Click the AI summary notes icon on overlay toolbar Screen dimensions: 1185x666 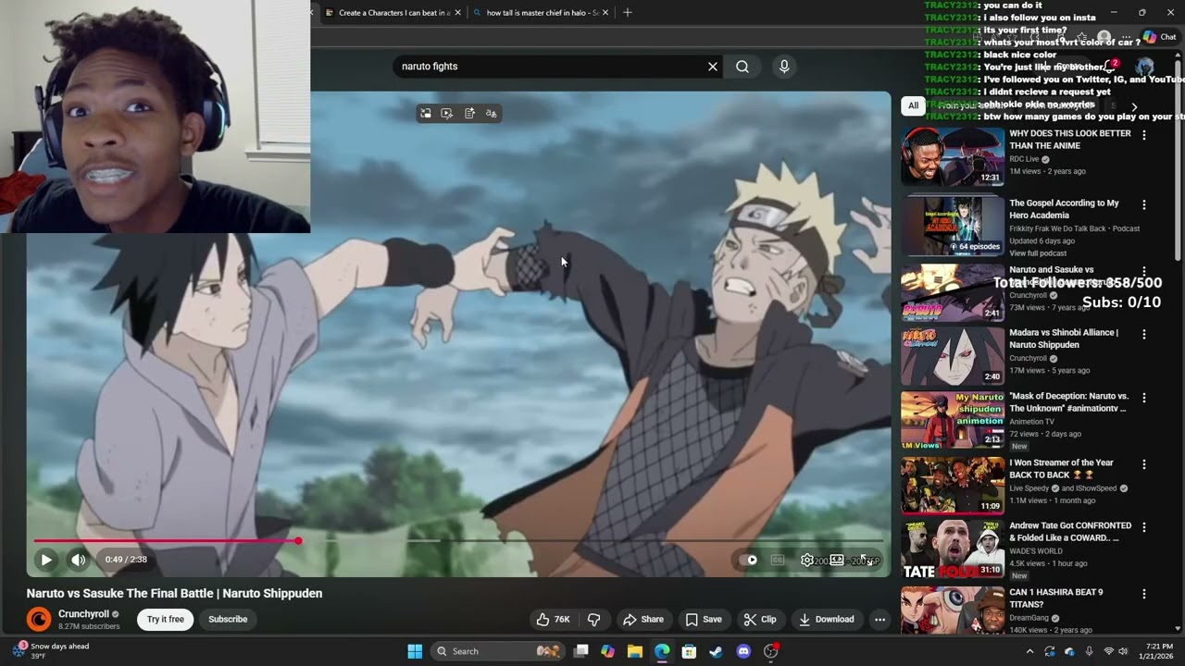469,114
